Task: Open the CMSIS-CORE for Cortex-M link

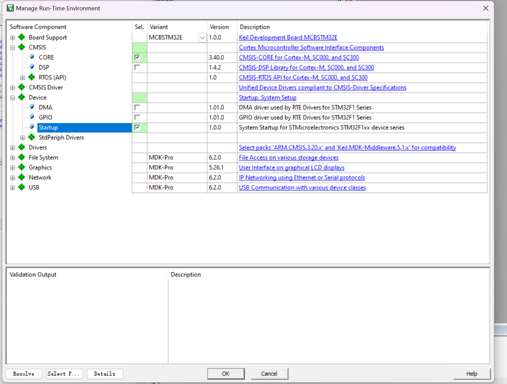Action: point(299,58)
